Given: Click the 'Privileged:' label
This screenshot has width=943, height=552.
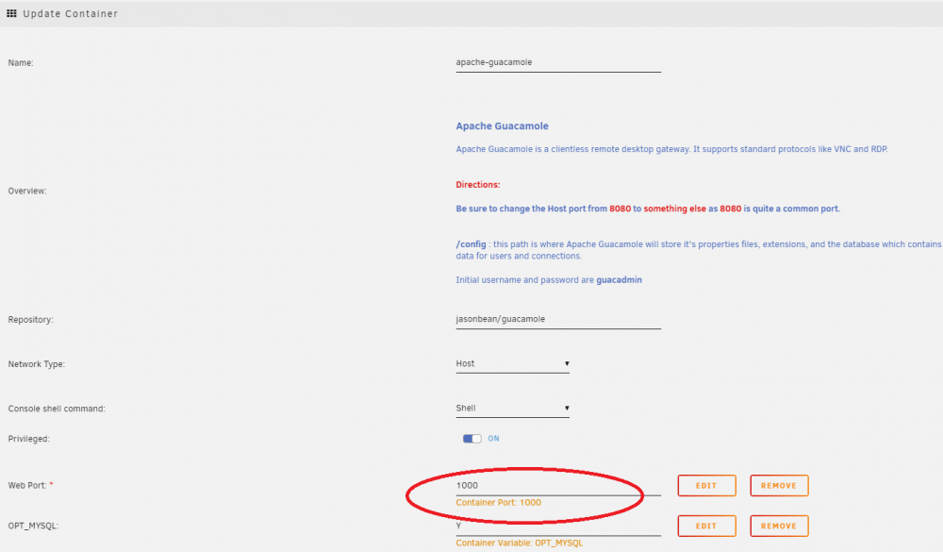Looking at the screenshot, I should [29, 439].
